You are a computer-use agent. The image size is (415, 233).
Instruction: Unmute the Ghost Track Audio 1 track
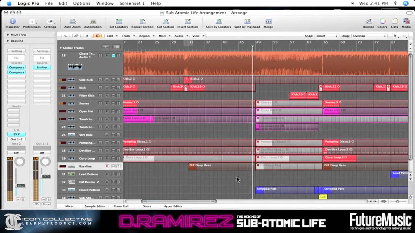[113, 55]
